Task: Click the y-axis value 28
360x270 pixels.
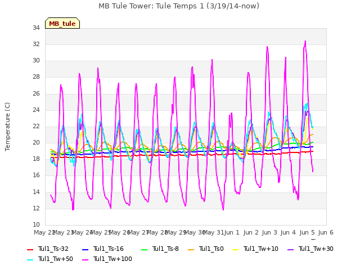Action: click(x=36, y=77)
